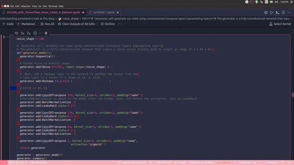Click the blue highlighted marker in gutter
The height and width of the screenshot is (165, 294).
tap(13, 88)
